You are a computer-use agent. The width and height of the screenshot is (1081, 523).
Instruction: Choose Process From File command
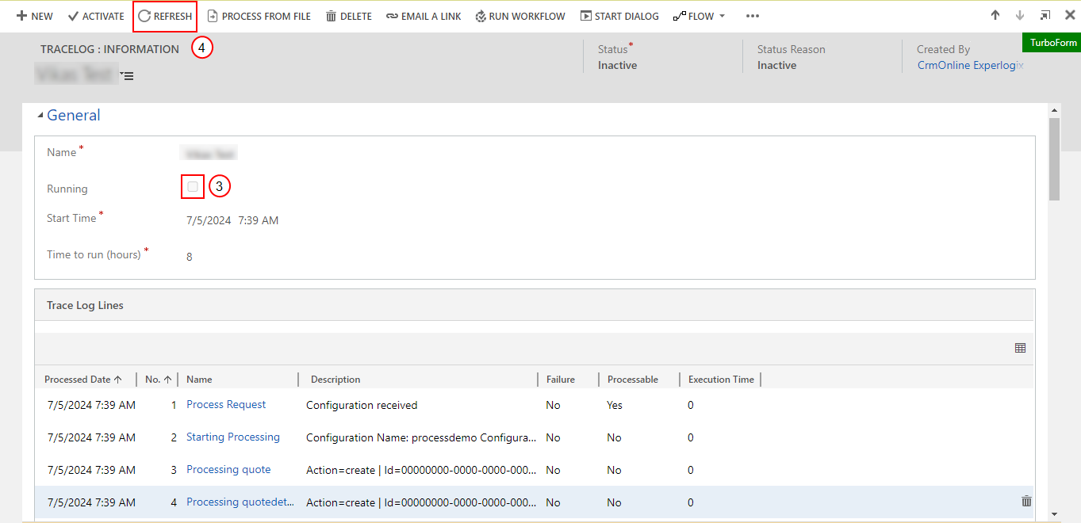[x=259, y=16]
